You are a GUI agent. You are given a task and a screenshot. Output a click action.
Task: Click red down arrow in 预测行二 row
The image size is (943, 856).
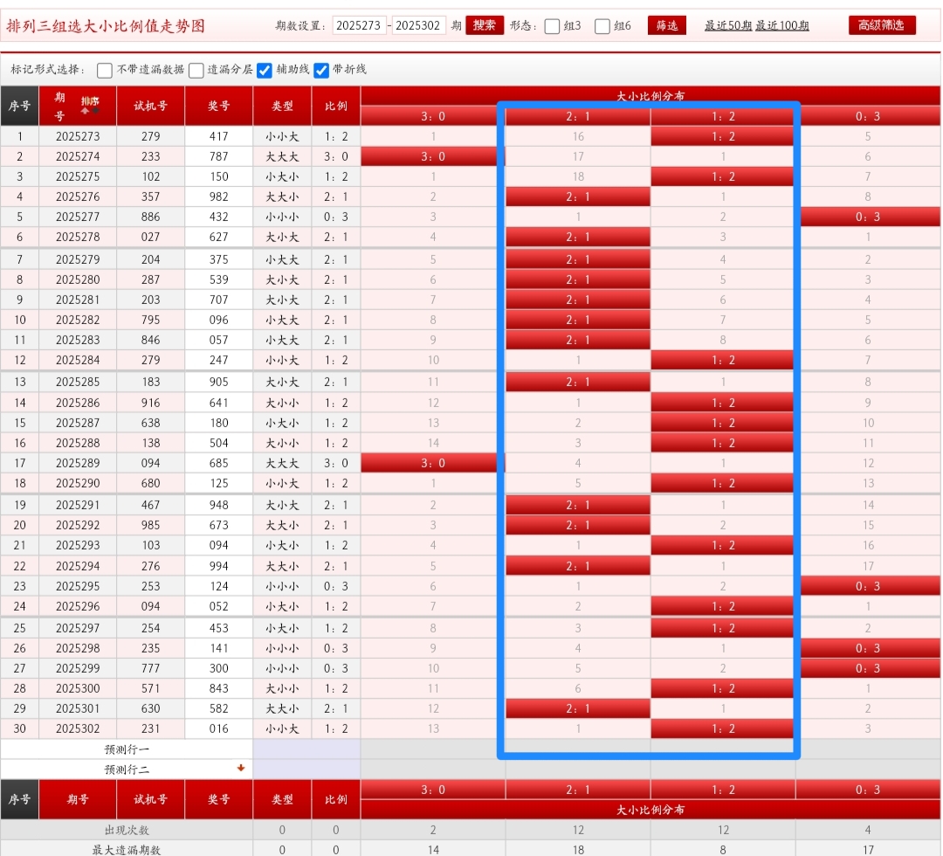[x=241, y=769]
